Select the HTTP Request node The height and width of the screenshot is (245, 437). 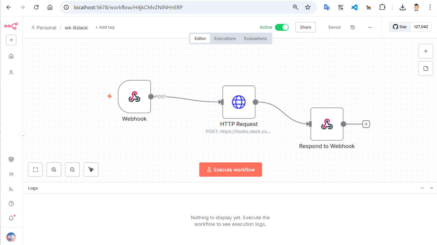[x=239, y=102]
